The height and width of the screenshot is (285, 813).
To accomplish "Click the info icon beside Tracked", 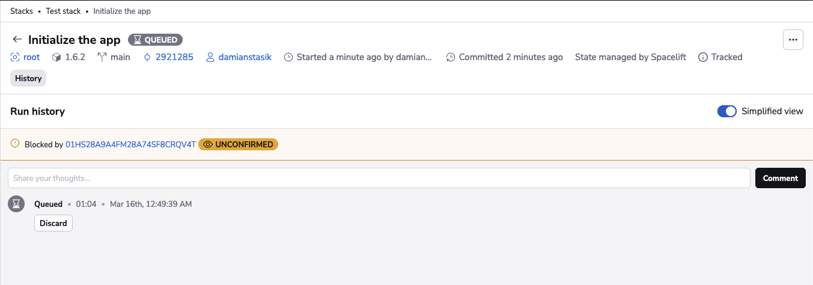I will [702, 57].
